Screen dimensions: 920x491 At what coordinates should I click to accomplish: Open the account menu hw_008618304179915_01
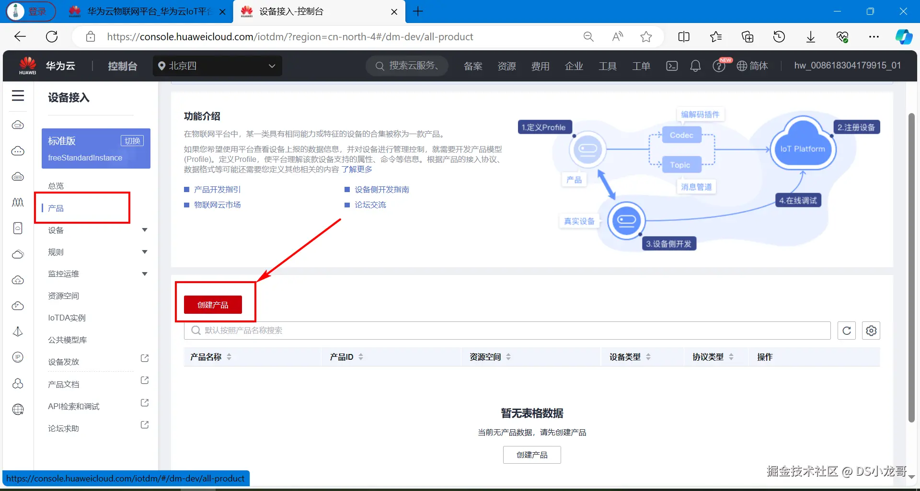pyautogui.click(x=848, y=66)
